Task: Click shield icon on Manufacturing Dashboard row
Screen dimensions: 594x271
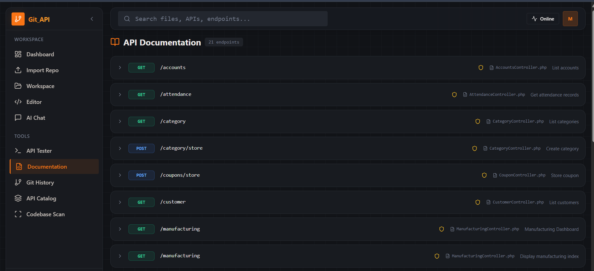Action: click(442, 229)
